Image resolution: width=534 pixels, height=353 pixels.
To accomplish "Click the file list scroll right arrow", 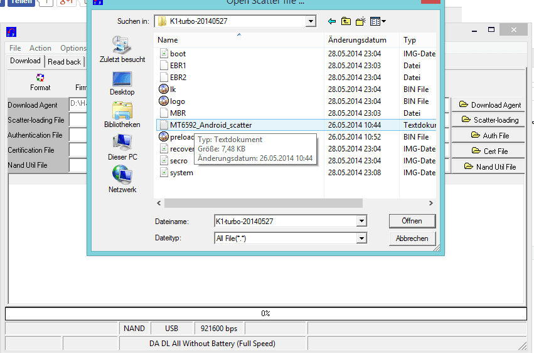I will tap(431, 203).
